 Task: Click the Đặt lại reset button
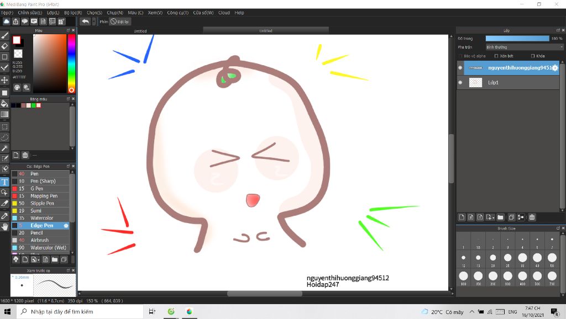(120, 22)
